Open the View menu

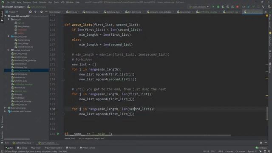tap(19, 2)
